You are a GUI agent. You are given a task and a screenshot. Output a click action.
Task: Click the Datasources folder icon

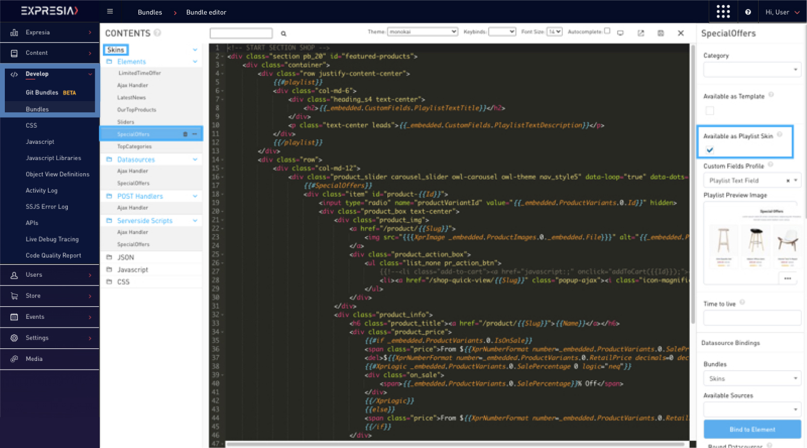coord(109,159)
